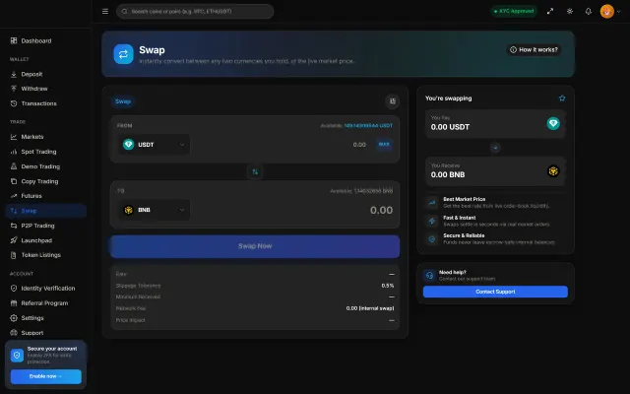The height and width of the screenshot is (394, 630).
Task: Click the available USDT balance link
Action: (x=368, y=125)
